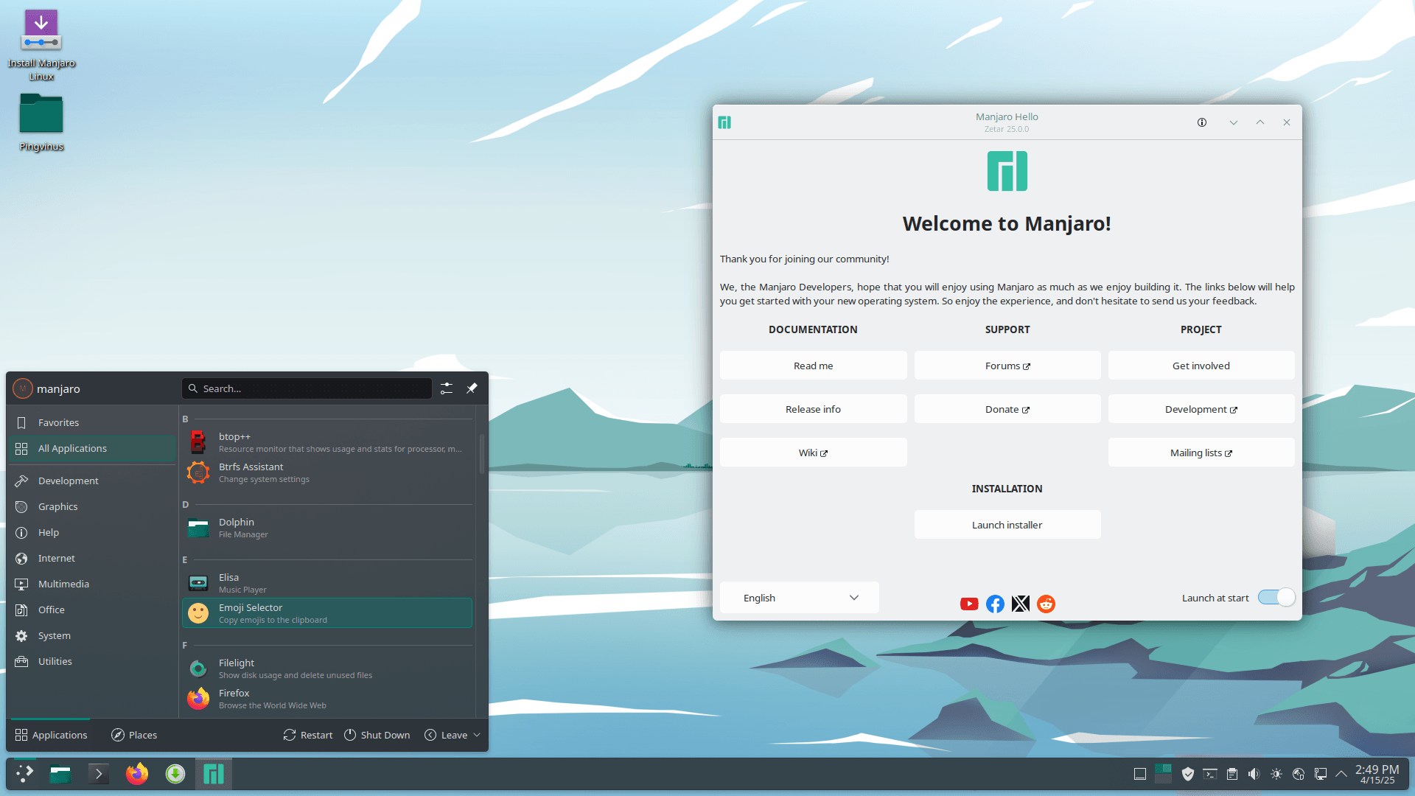
Task: Open the launcher configure settings icon
Action: point(447,388)
